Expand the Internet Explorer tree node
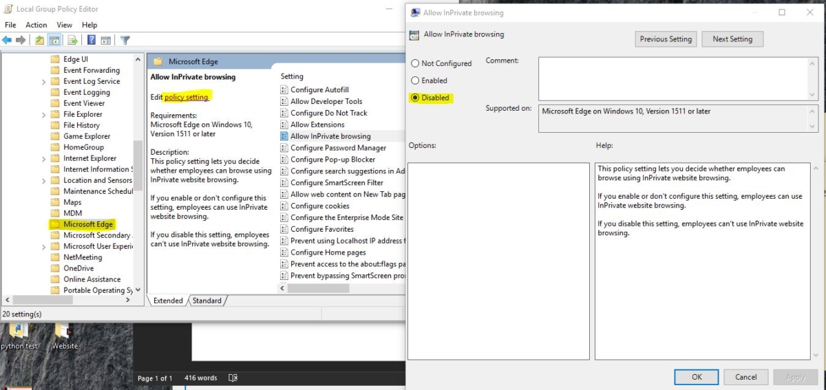 [44, 158]
